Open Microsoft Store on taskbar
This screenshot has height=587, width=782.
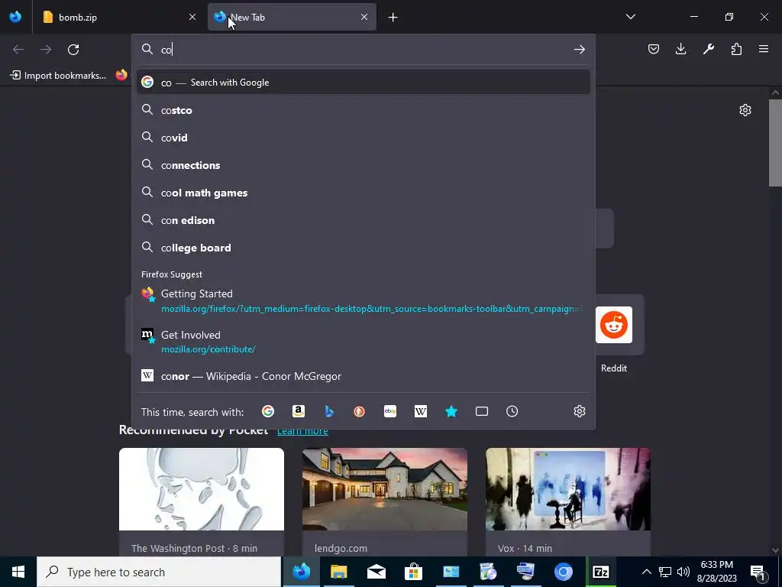pyautogui.click(x=413, y=572)
